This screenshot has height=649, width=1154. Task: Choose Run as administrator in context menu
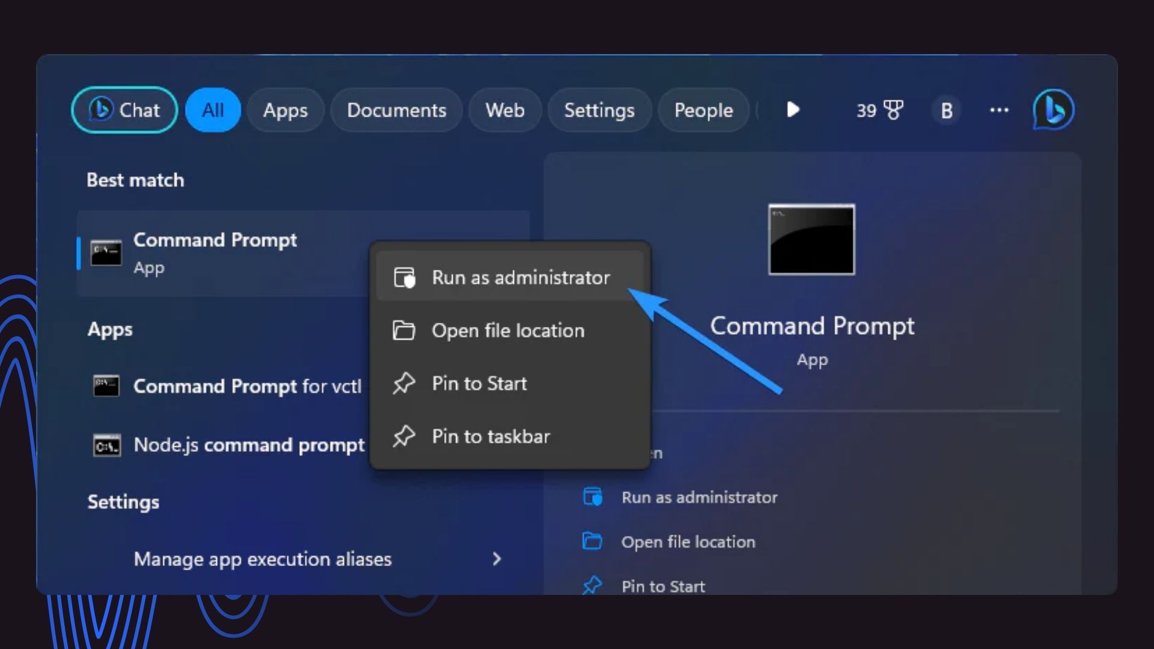(x=510, y=277)
